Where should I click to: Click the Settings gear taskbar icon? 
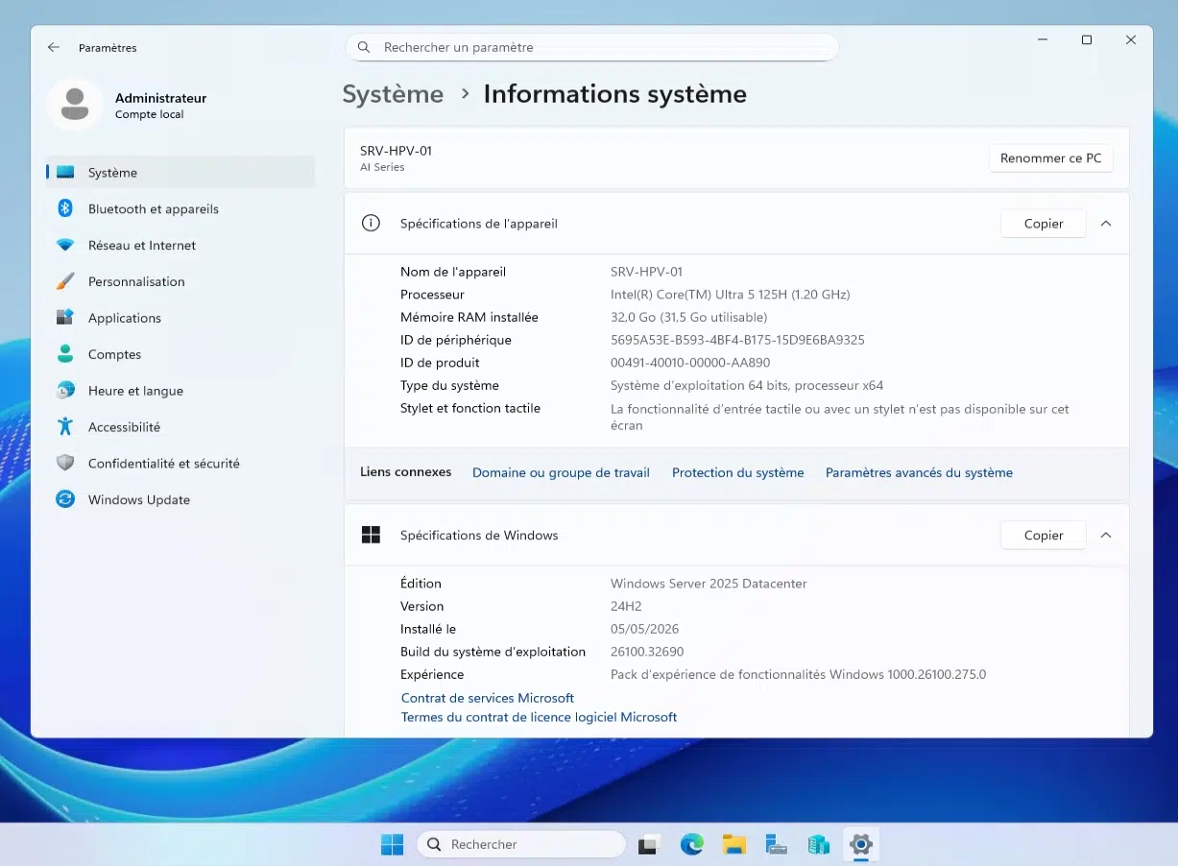click(861, 844)
